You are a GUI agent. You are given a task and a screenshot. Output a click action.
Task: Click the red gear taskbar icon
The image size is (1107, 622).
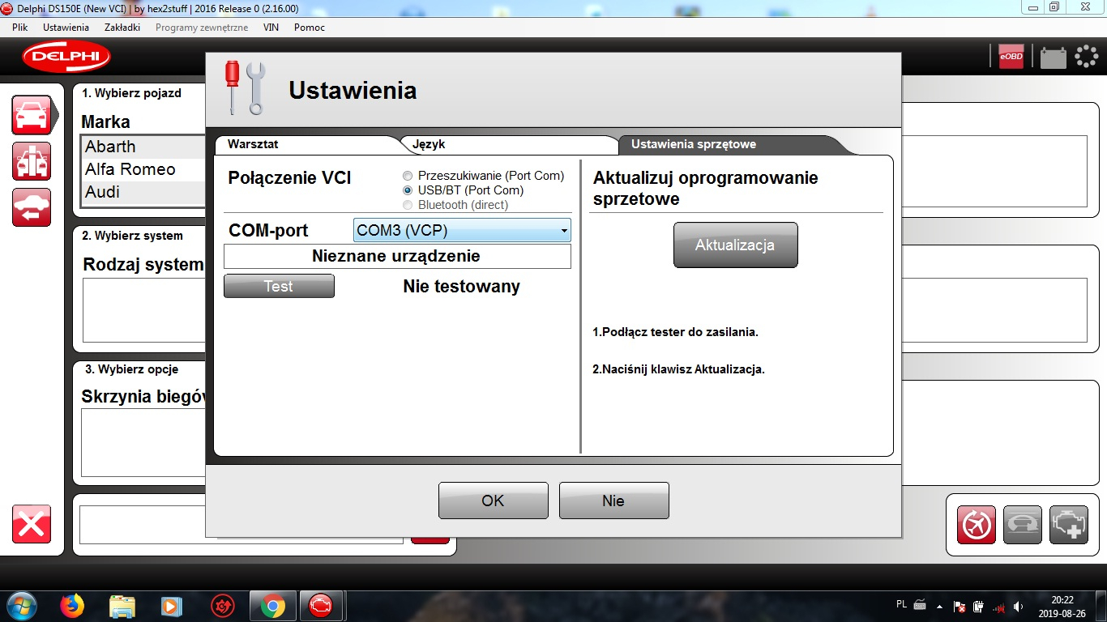(222, 606)
